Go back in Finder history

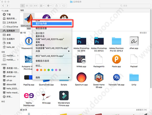(3, 6)
